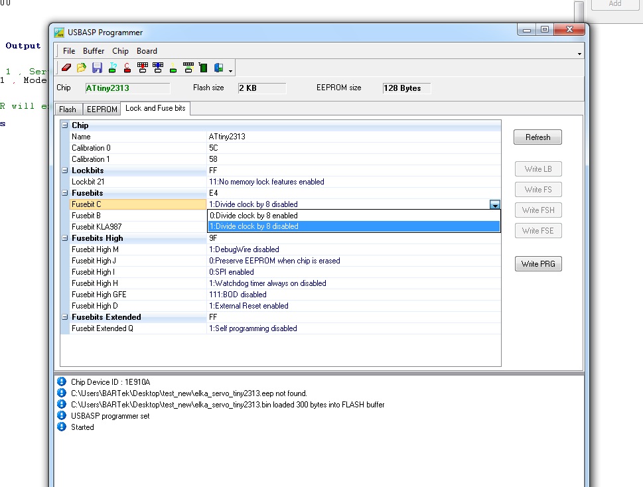643x487 pixels.
Task: Select the Fusebit High J row
Action: click(285, 261)
